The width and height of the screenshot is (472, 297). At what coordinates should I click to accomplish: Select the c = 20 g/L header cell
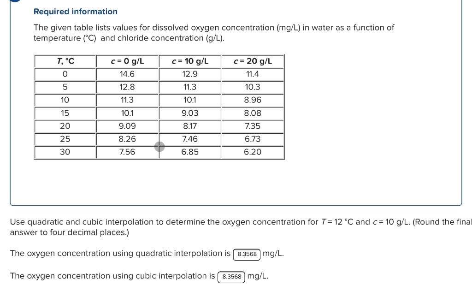pos(253,61)
